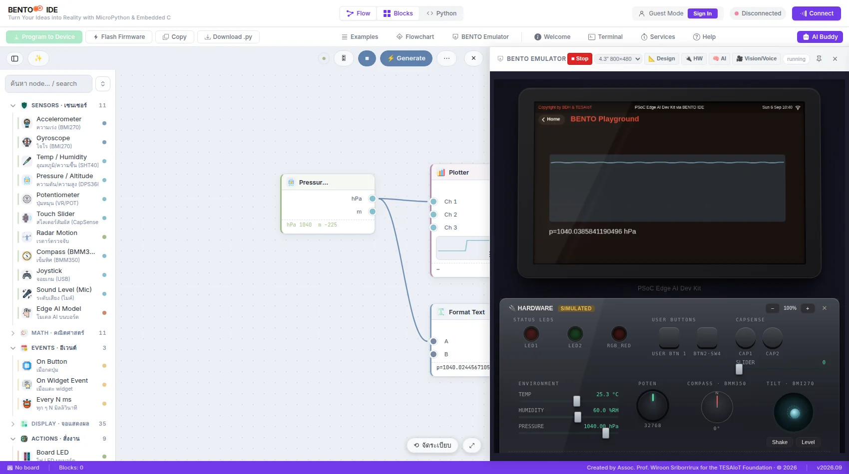Image resolution: width=849 pixels, height=474 pixels.
Task: Click the sparkle AI assist icon
Action: (38, 58)
